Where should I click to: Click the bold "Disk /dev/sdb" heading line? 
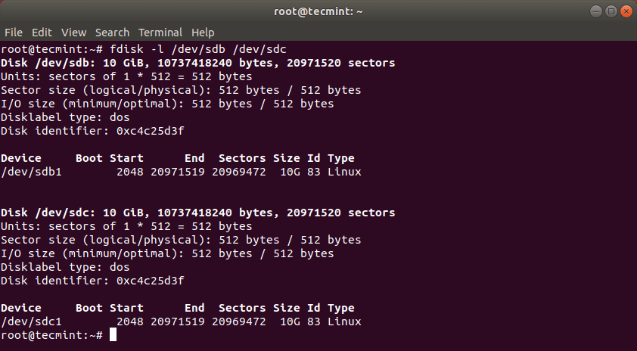(x=197, y=63)
